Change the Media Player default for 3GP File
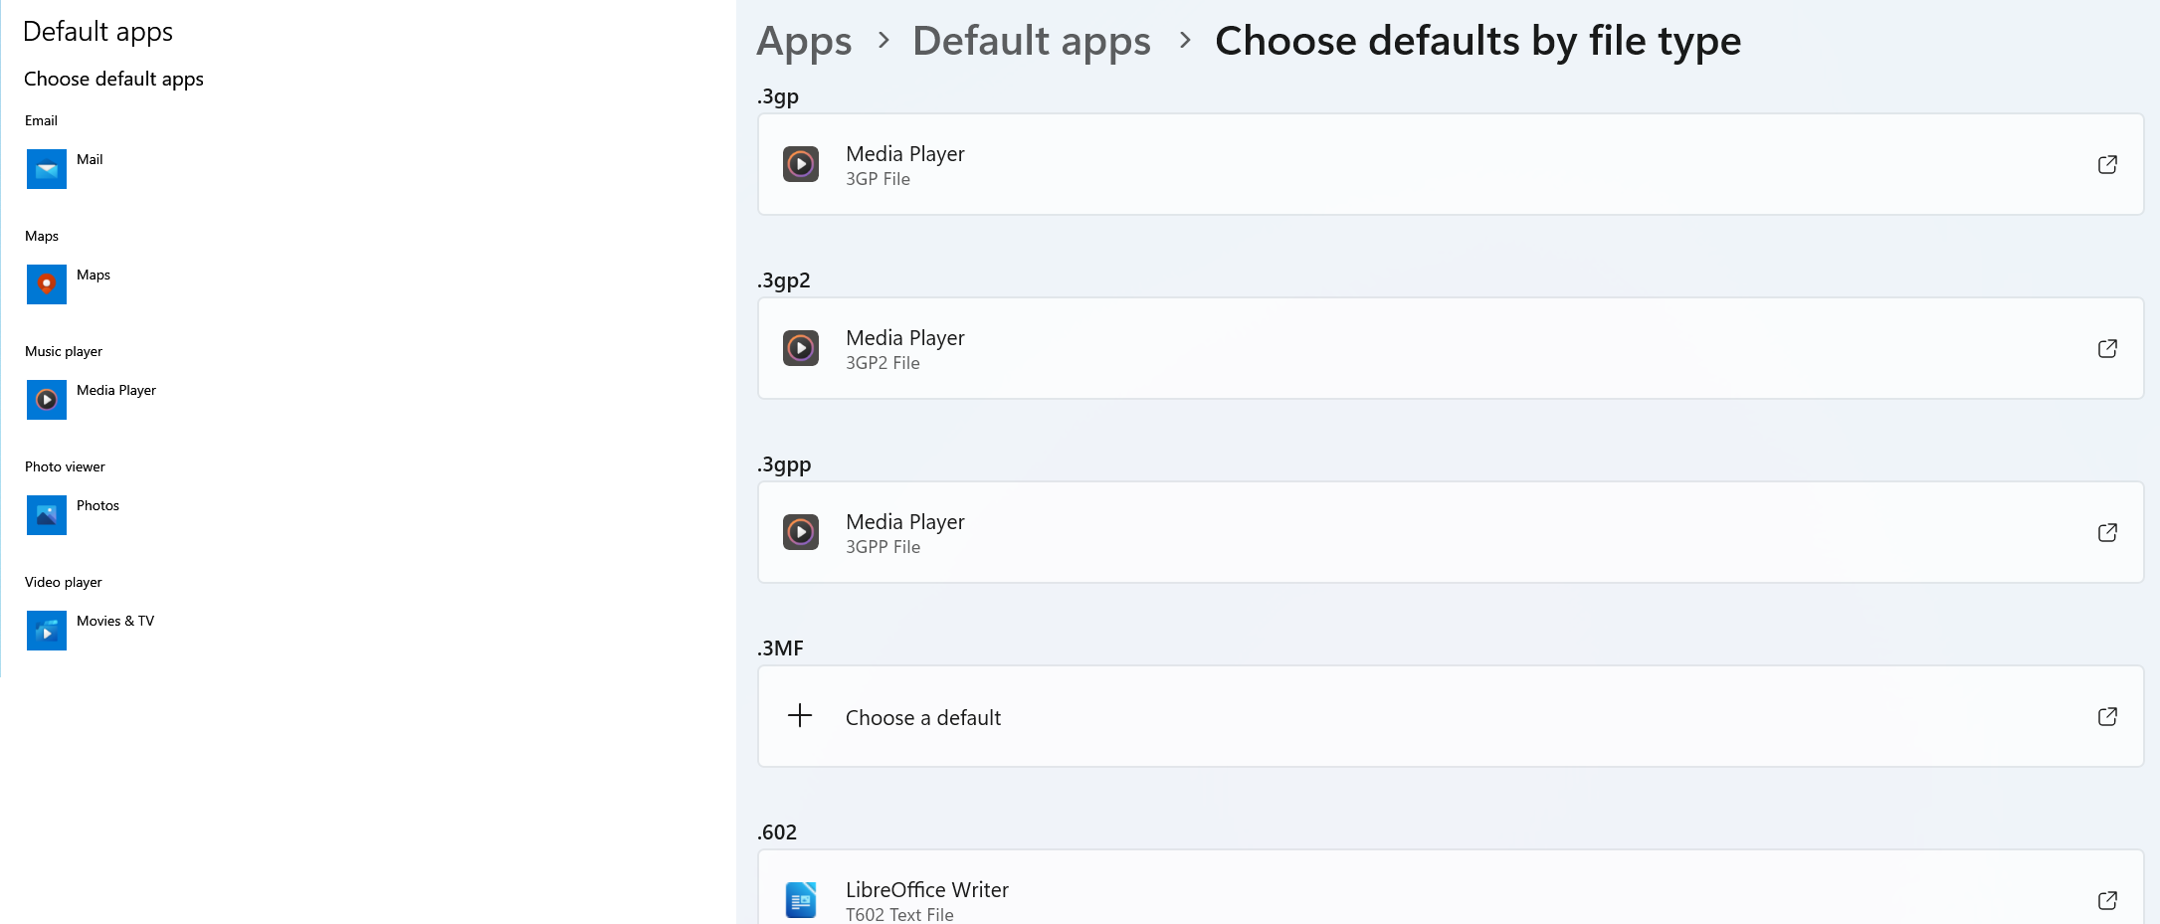The height and width of the screenshot is (924, 2160). pyautogui.click(x=1451, y=164)
